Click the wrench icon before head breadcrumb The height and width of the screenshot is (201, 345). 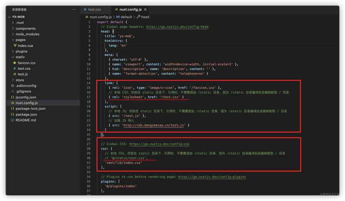(x=138, y=17)
